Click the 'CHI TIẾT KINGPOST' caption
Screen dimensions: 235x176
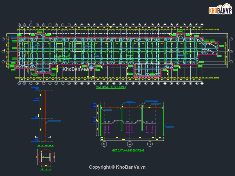point(45,146)
